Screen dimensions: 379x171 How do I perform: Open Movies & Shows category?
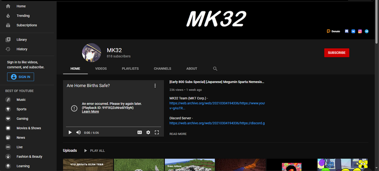[28, 128]
